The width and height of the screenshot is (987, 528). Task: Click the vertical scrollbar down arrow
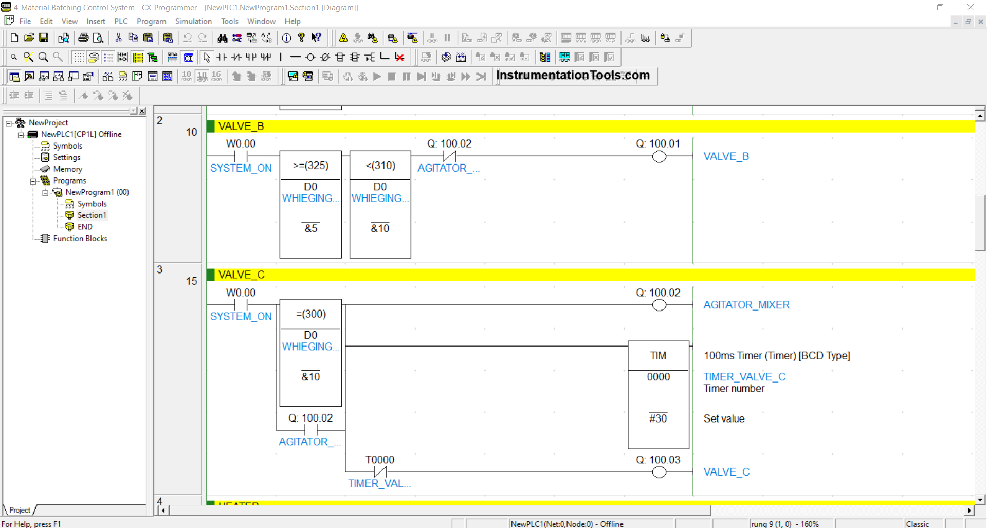[x=980, y=499]
